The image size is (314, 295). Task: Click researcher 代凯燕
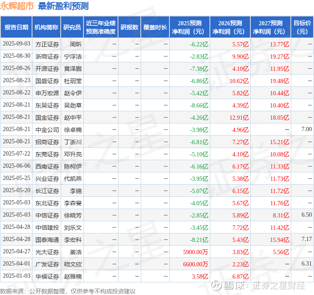pos(73,179)
